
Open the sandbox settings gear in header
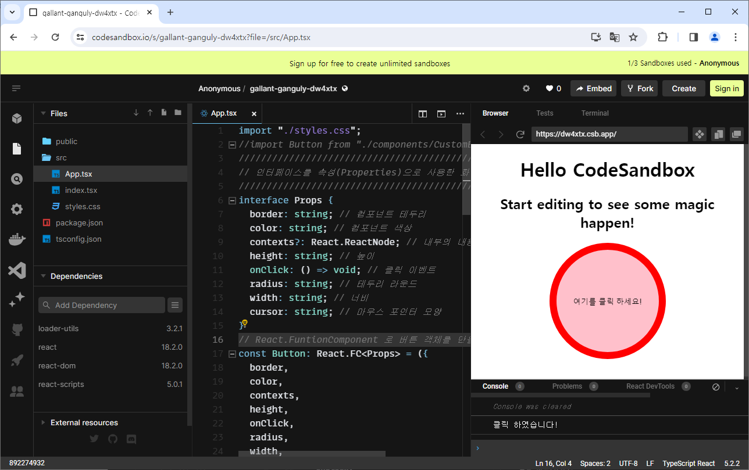526,88
